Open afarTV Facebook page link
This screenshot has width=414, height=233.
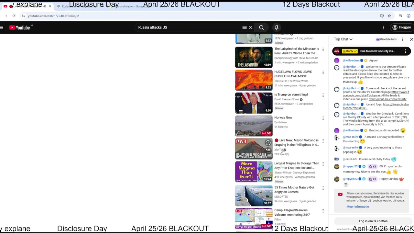coord(376,94)
